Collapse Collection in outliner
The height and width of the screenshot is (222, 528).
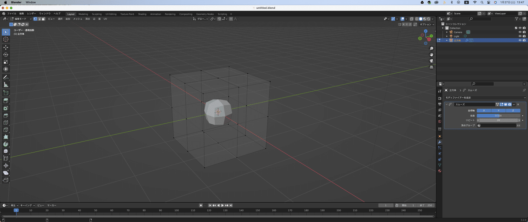(444, 28)
